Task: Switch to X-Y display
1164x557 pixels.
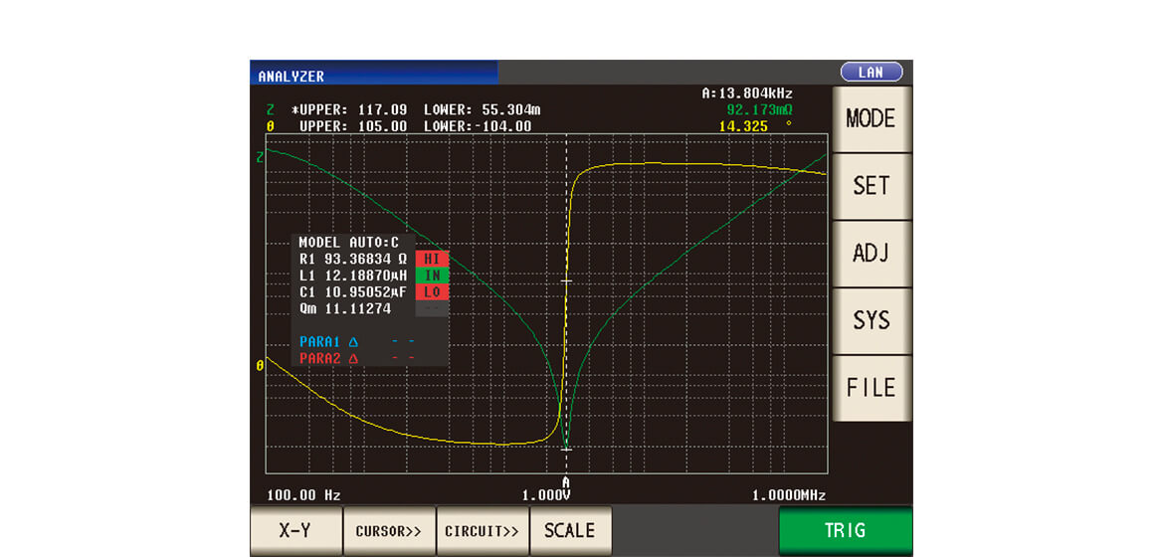Action: click(x=295, y=530)
